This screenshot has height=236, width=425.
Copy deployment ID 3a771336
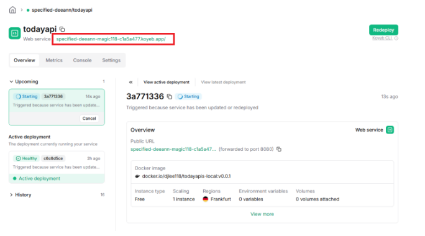(x=170, y=97)
